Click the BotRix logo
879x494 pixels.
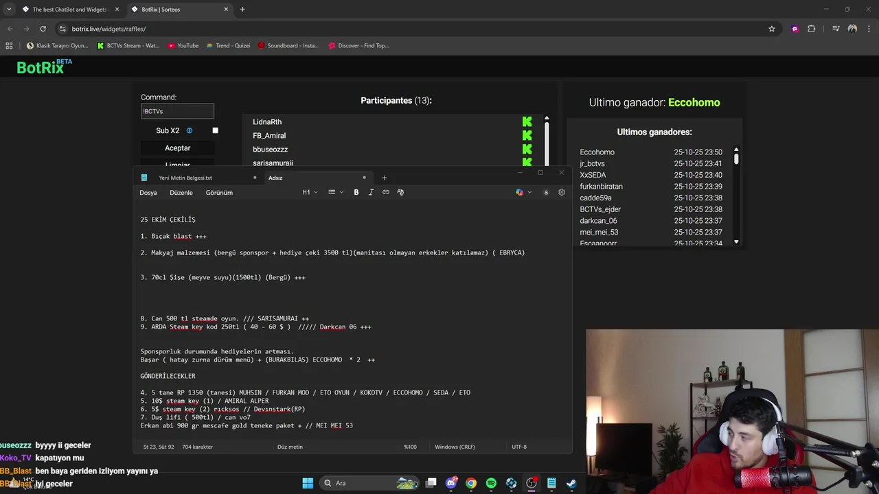click(44, 67)
